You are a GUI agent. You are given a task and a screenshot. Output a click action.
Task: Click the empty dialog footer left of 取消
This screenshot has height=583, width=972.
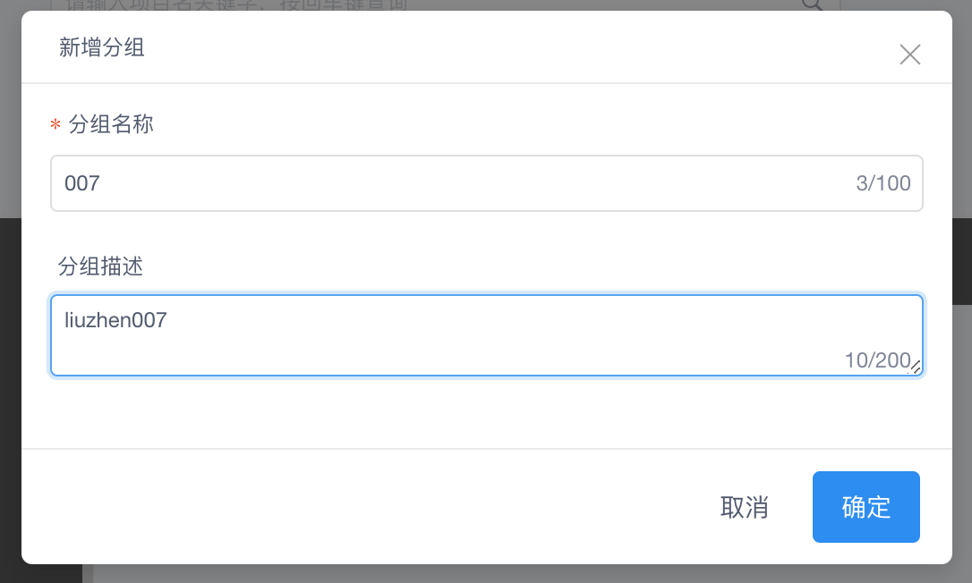(x=358, y=507)
